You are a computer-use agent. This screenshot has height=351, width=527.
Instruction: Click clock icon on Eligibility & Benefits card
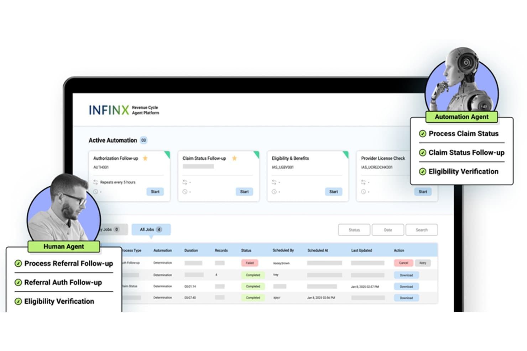tap(274, 192)
